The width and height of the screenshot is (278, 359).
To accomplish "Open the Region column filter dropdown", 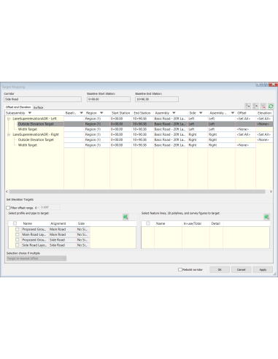I will [x=101, y=113].
